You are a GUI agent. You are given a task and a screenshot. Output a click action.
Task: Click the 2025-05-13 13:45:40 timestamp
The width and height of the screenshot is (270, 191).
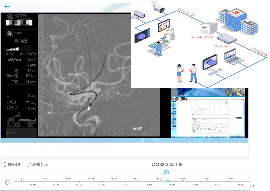[167, 165]
